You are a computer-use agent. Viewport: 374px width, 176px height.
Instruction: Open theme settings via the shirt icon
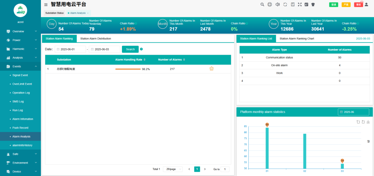pyautogui.click(x=313, y=4)
